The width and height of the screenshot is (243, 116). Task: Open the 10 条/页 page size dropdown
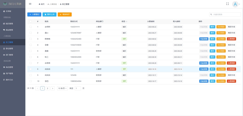click(63, 88)
